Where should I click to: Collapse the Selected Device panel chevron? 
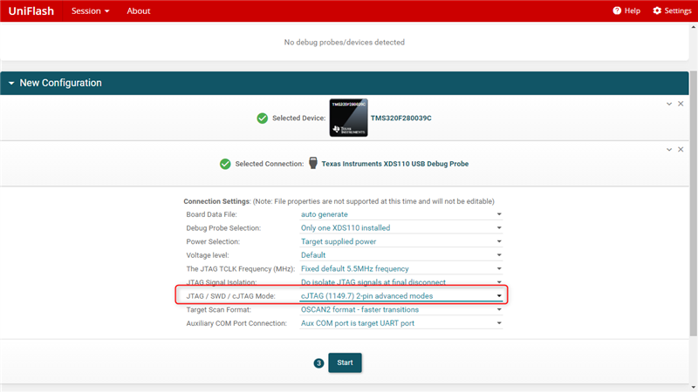(x=669, y=104)
